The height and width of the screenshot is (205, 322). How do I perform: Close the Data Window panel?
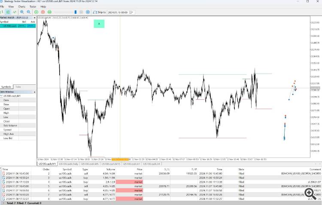click(34, 92)
